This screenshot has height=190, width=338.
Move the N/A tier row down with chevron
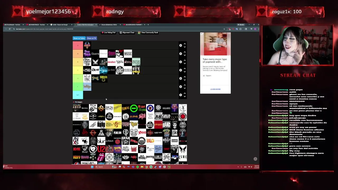click(x=185, y=96)
